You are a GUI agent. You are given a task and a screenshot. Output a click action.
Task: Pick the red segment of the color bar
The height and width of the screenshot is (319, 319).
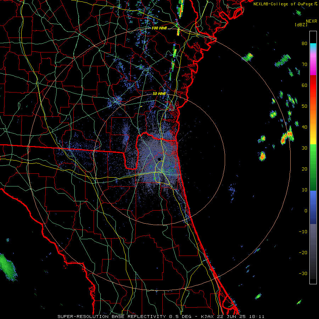[x=313, y=85]
